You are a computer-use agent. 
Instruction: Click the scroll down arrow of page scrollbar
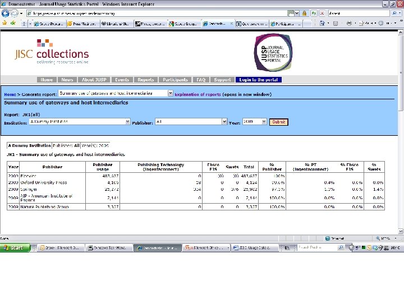pos(401,231)
